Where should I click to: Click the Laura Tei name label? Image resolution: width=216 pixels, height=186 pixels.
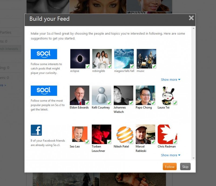pos(164,107)
